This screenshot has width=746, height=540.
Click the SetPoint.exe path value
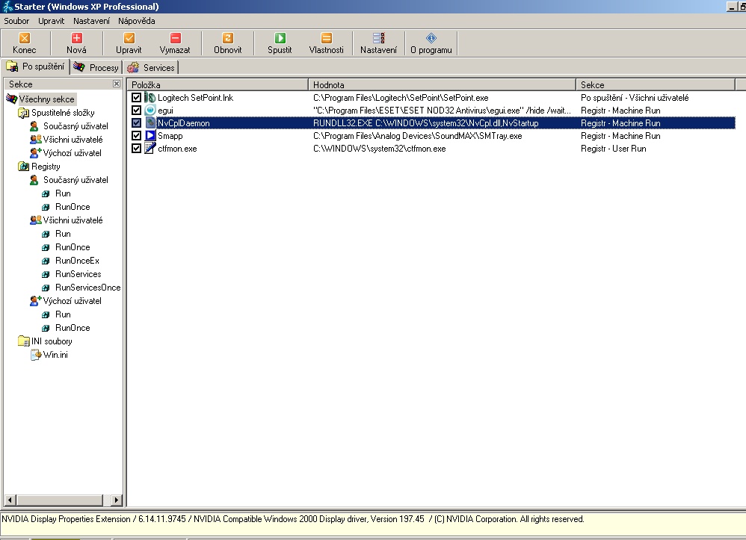pos(401,97)
